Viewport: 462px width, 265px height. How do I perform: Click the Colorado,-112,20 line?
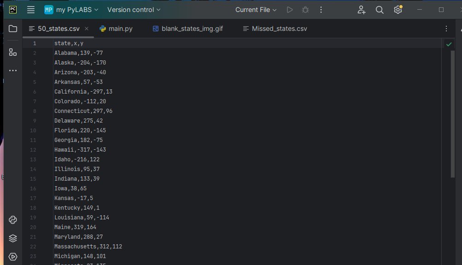click(80, 101)
